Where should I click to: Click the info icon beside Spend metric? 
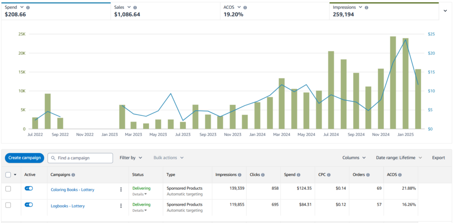[x=28, y=8]
